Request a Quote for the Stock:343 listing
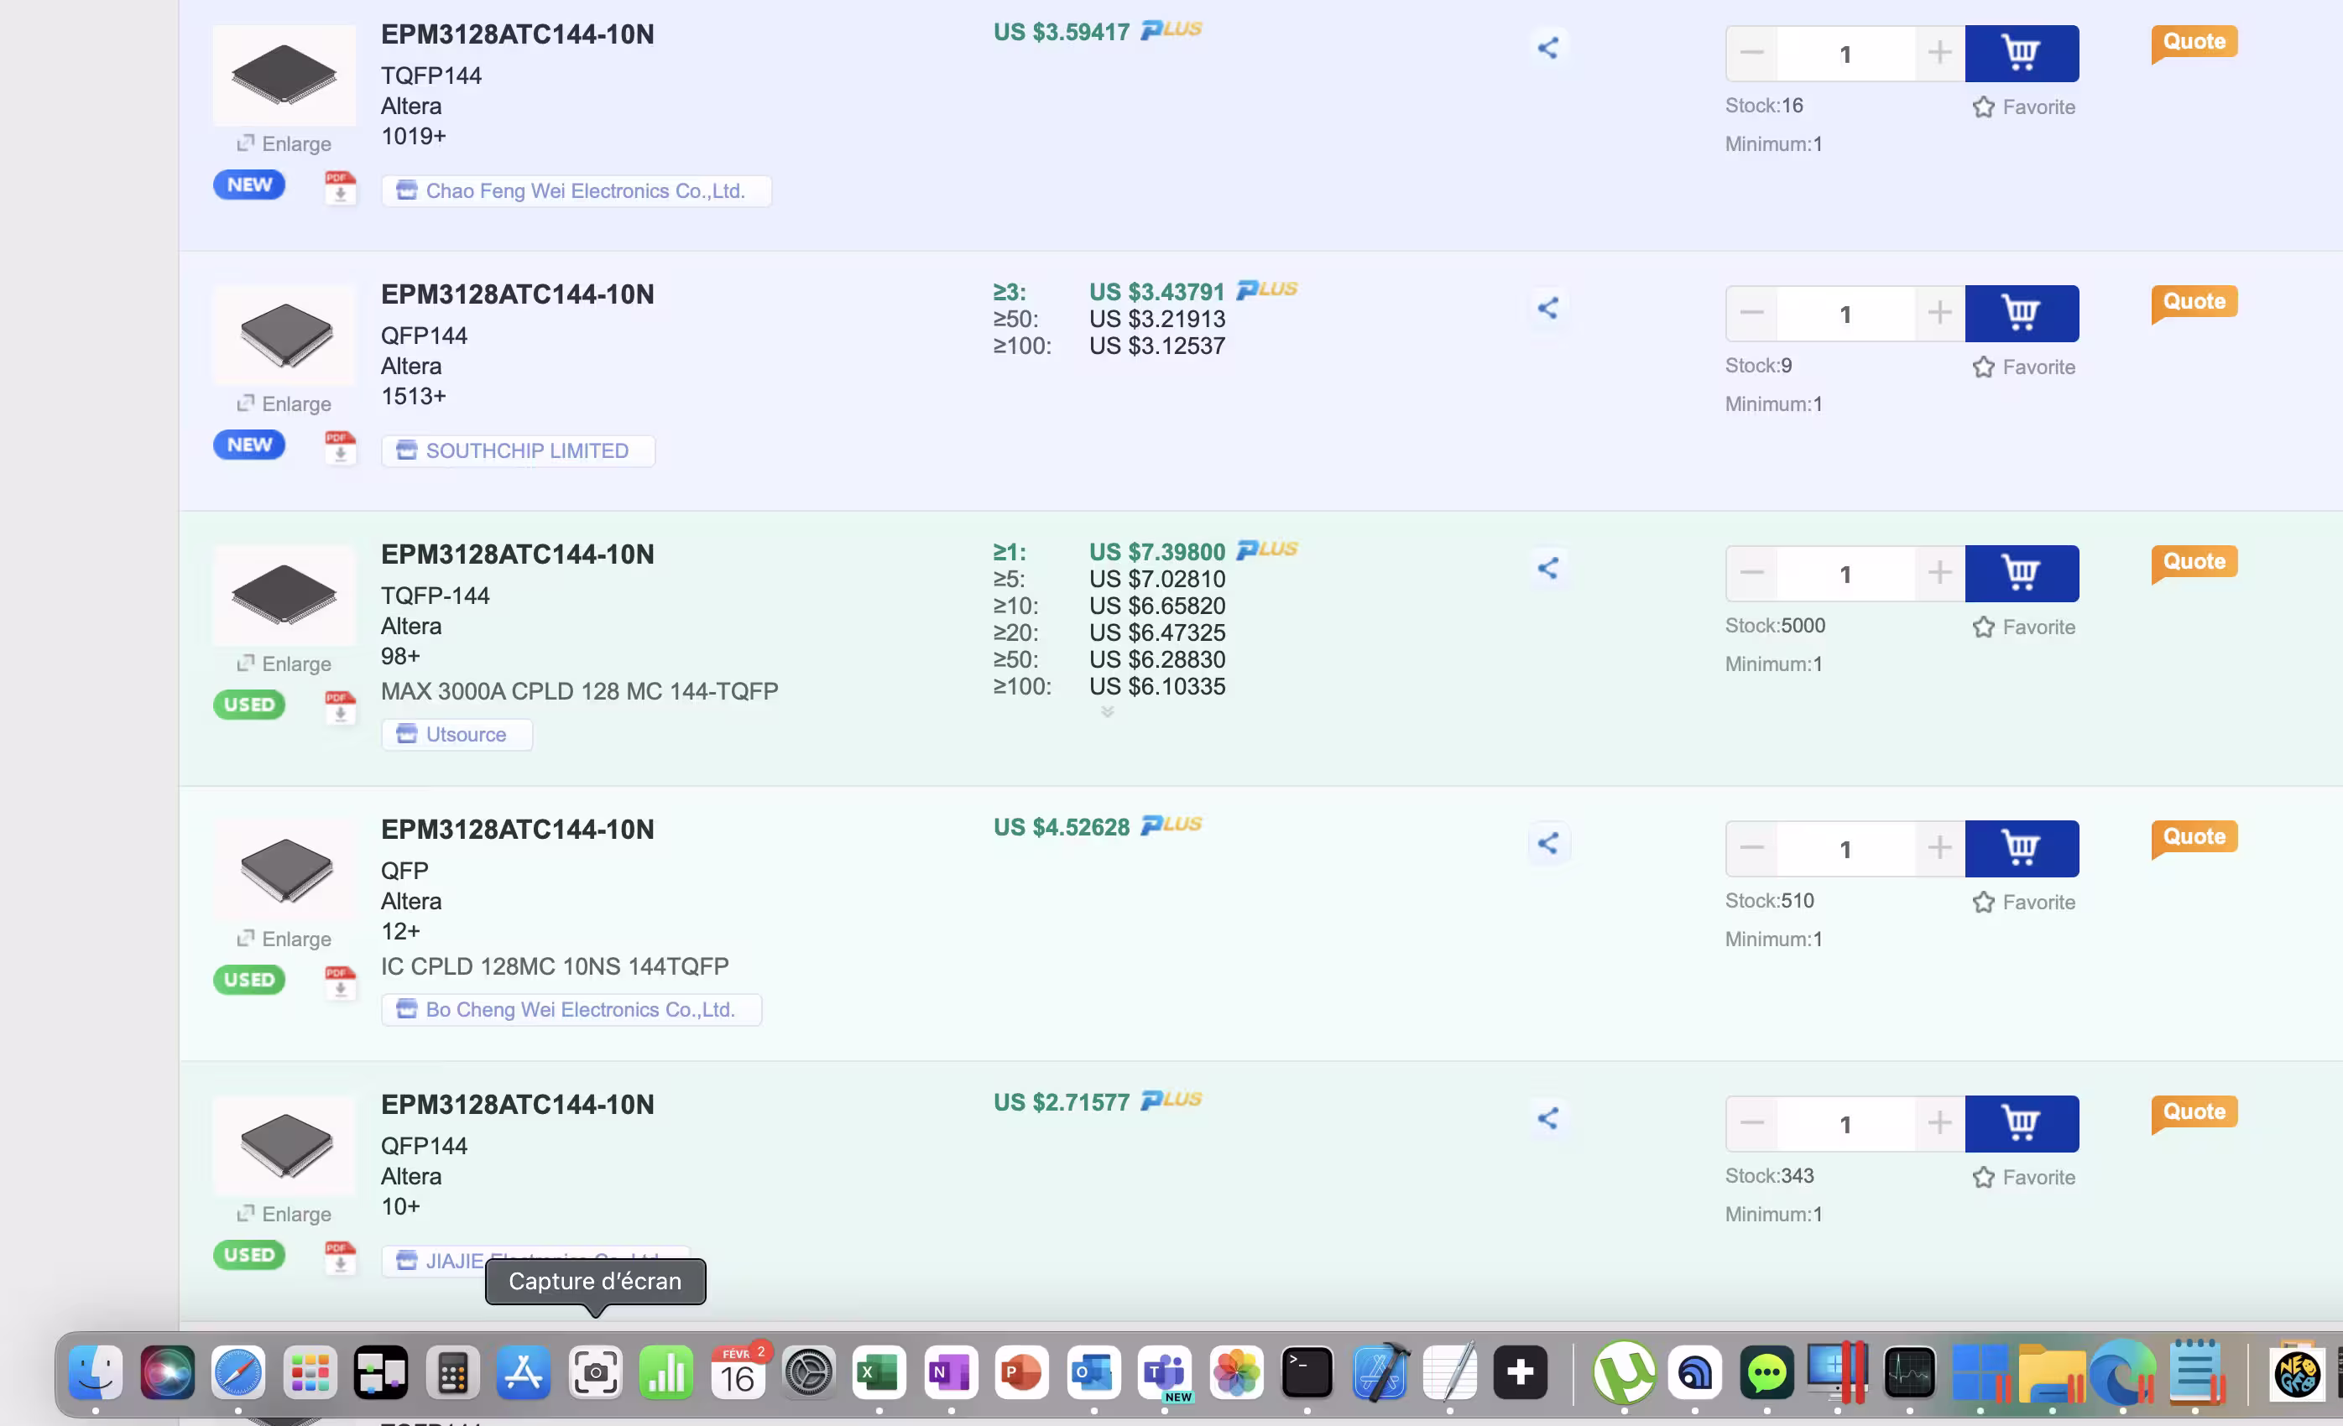Viewport: 2343px width, 1426px height. point(2194,1112)
